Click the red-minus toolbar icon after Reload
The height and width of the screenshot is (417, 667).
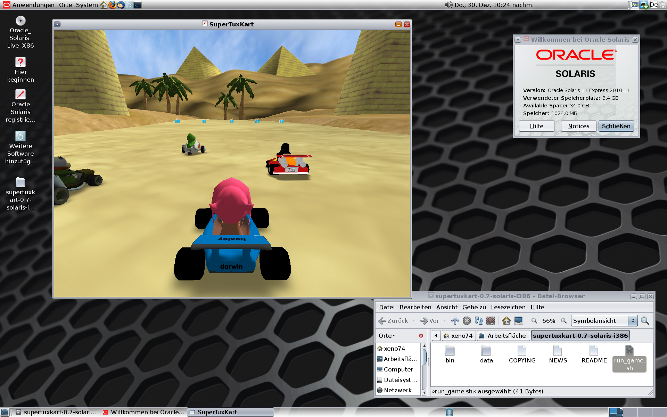pos(490,321)
